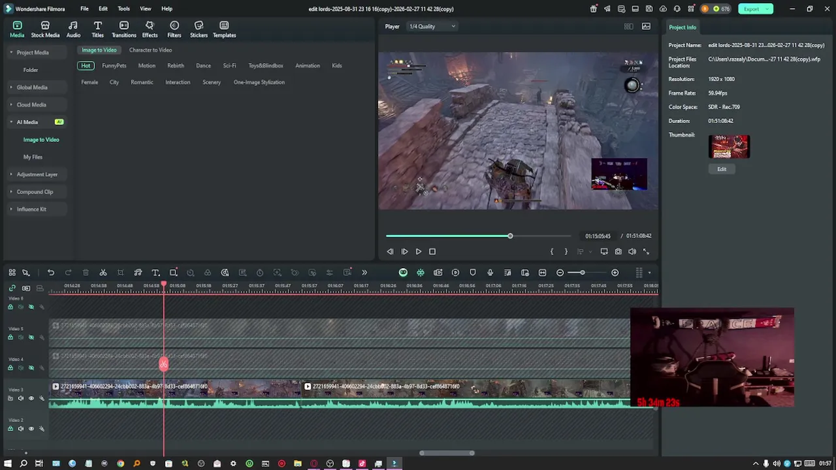Show hidden Video 4 track via eye icon
The width and height of the screenshot is (836, 470).
pos(31,368)
